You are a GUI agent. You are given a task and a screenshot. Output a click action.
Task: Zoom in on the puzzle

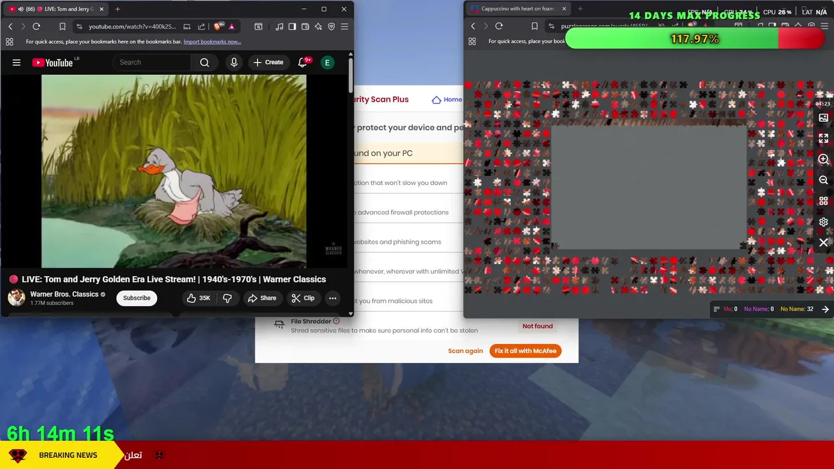[824, 159]
